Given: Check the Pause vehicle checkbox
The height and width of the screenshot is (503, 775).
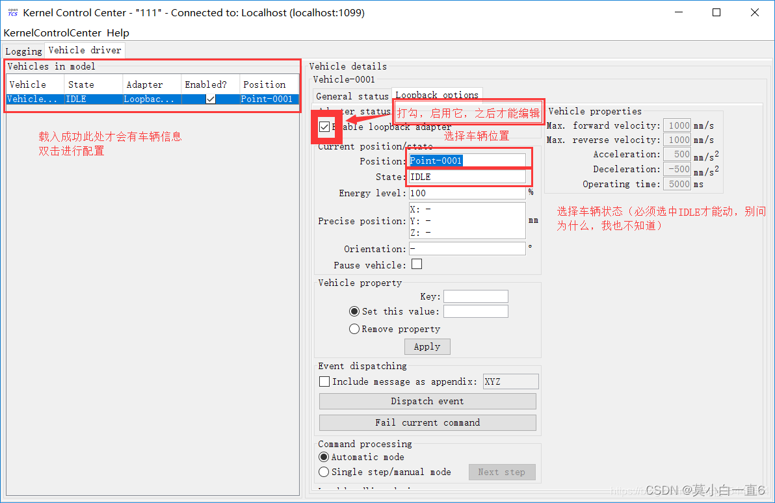Looking at the screenshot, I should click(417, 264).
